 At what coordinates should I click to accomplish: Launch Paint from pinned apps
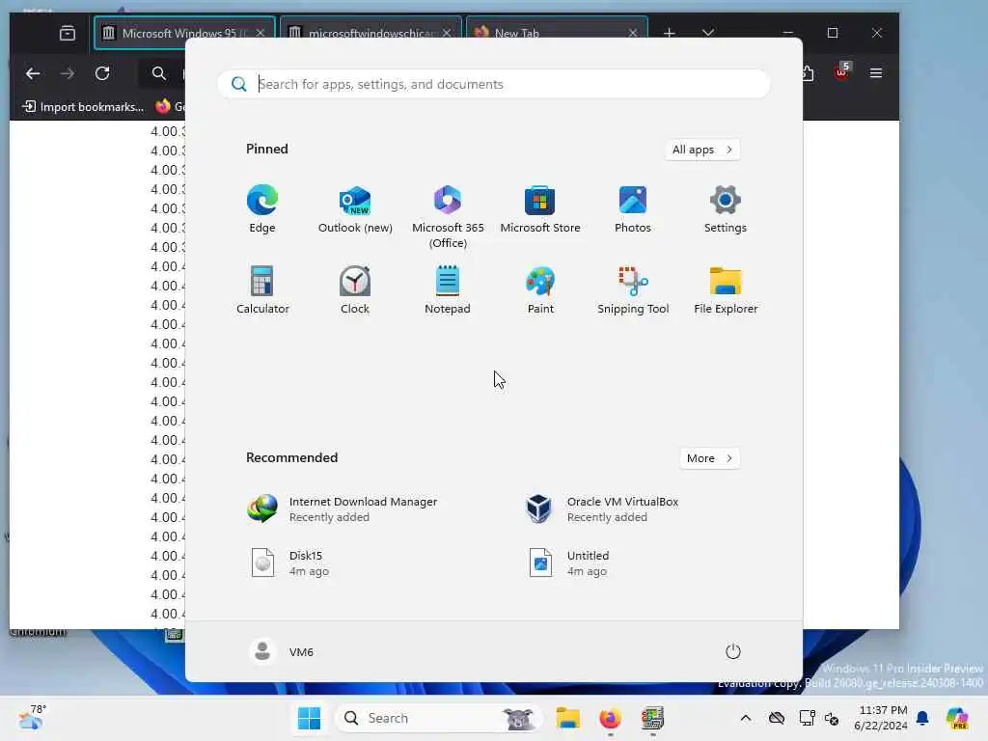click(540, 289)
